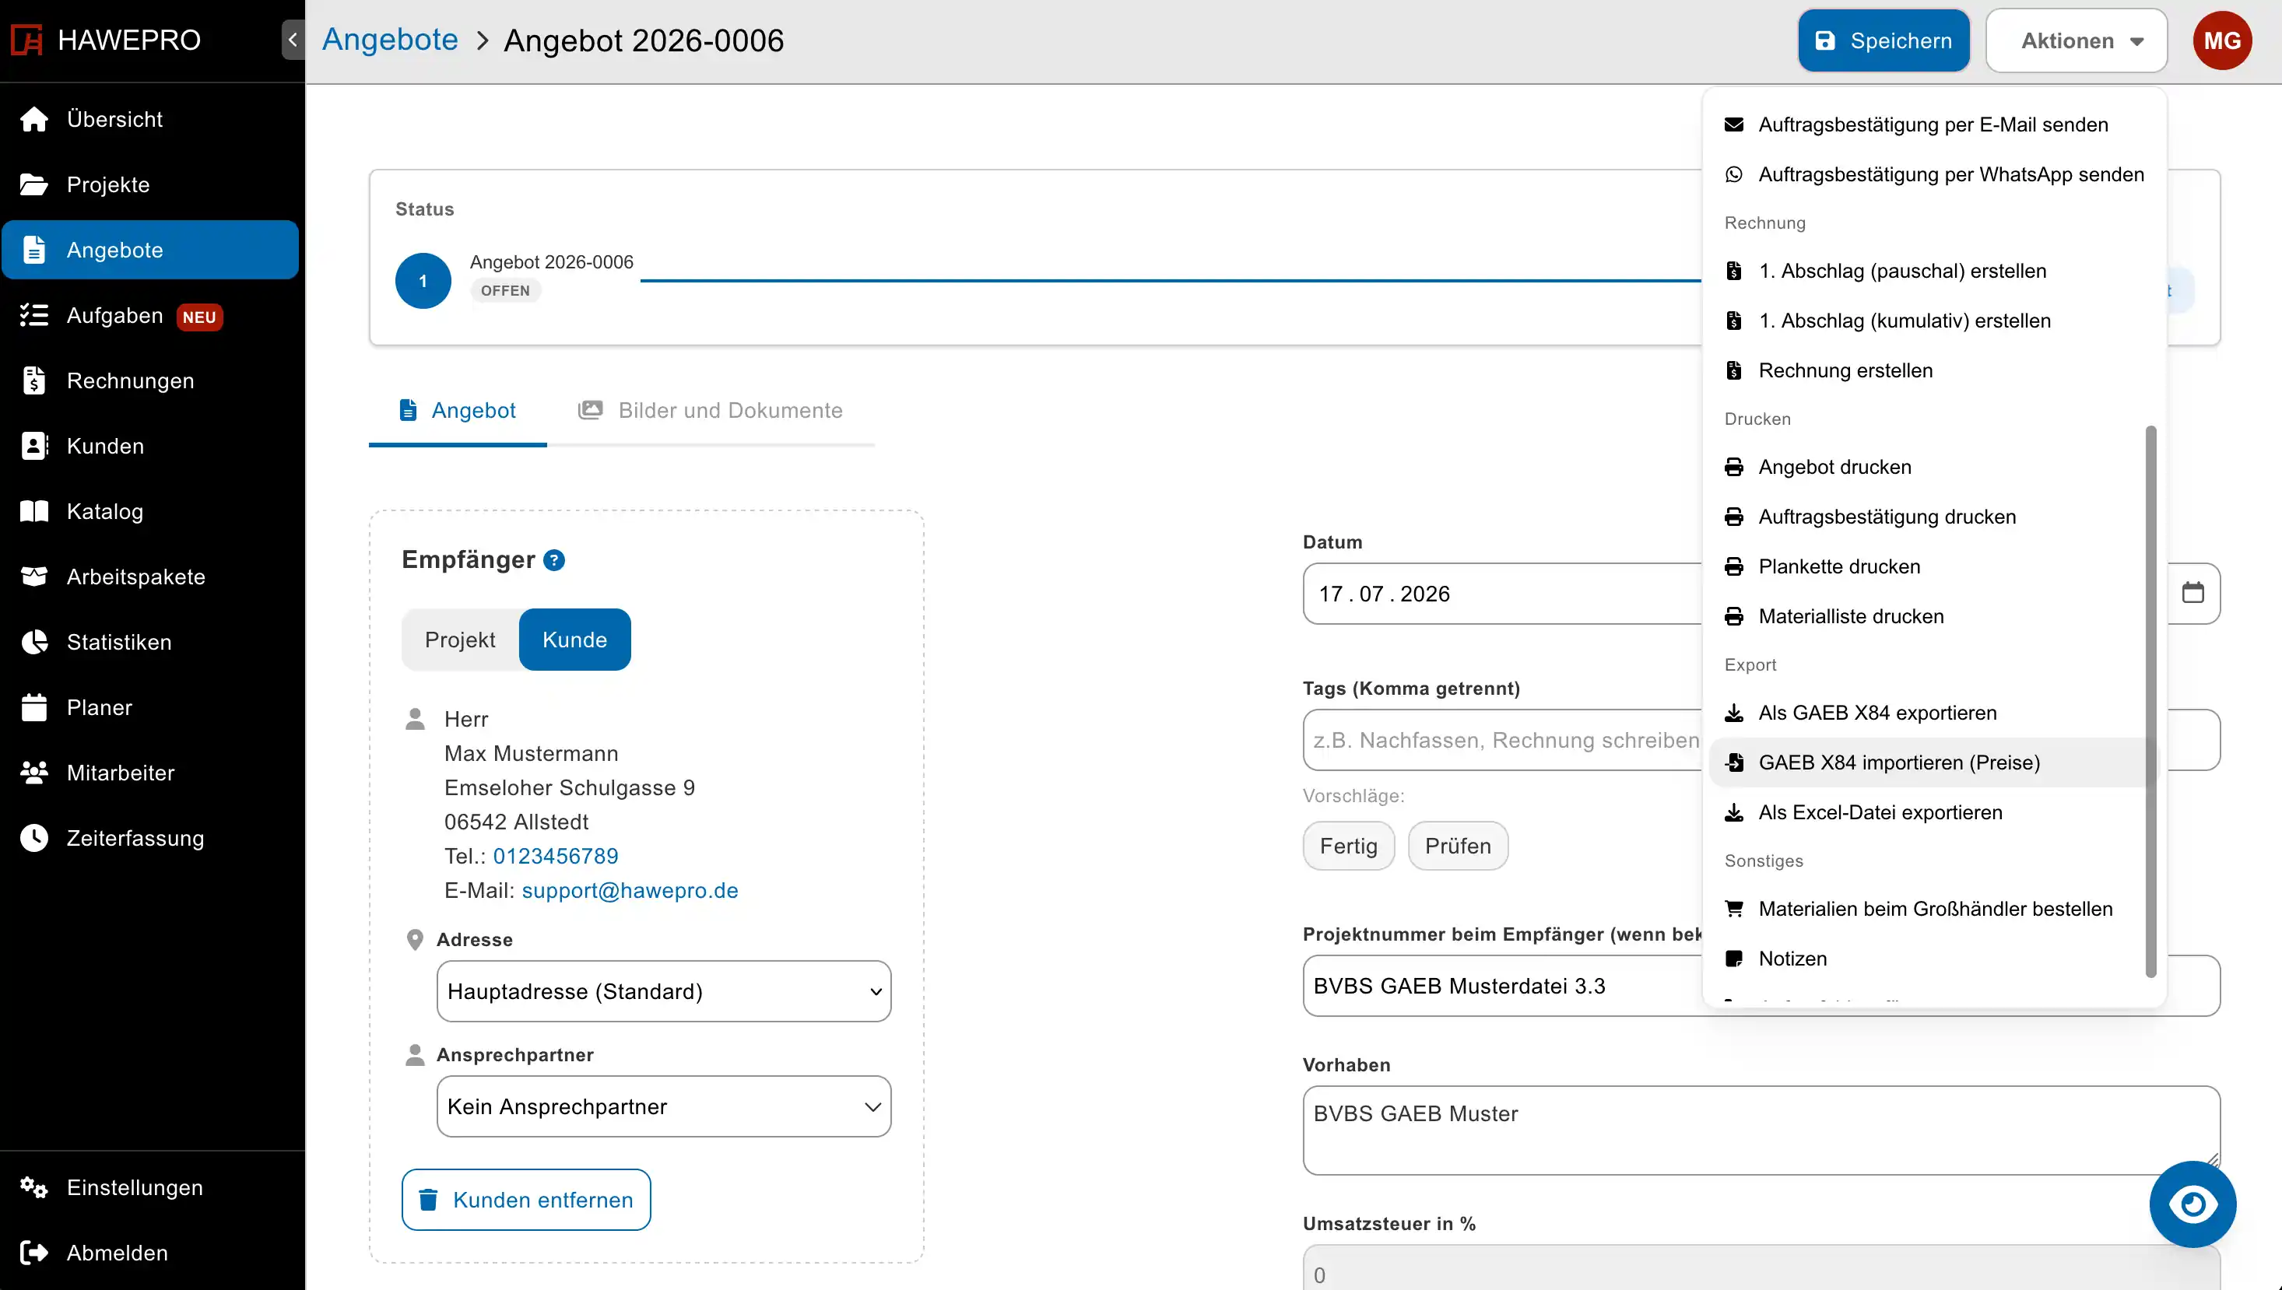The height and width of the screenshot is (1290, 2282).
Task: Switch to Bilder und Dokumente tab
Action: [x=710, y=410]
